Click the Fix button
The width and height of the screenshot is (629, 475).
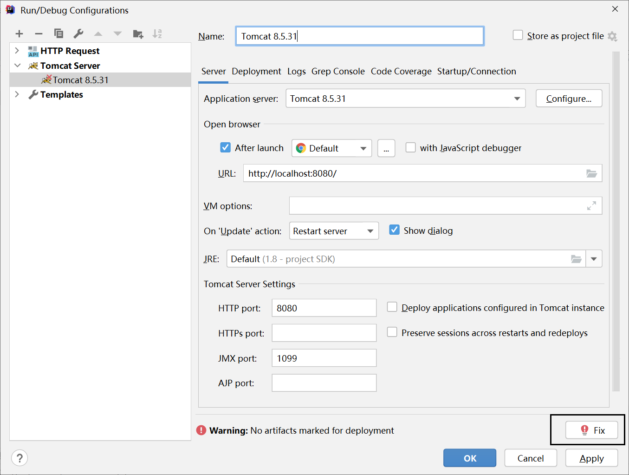coord(591,430)
